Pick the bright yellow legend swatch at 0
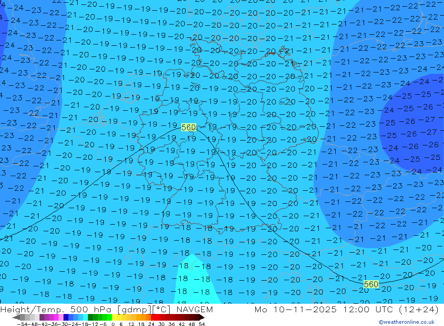Screen dimensions: 444x326 (x=115, y=318)
